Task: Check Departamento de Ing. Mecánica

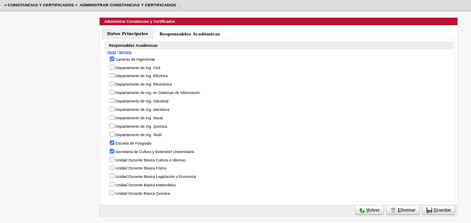Action: pos(112,109)
